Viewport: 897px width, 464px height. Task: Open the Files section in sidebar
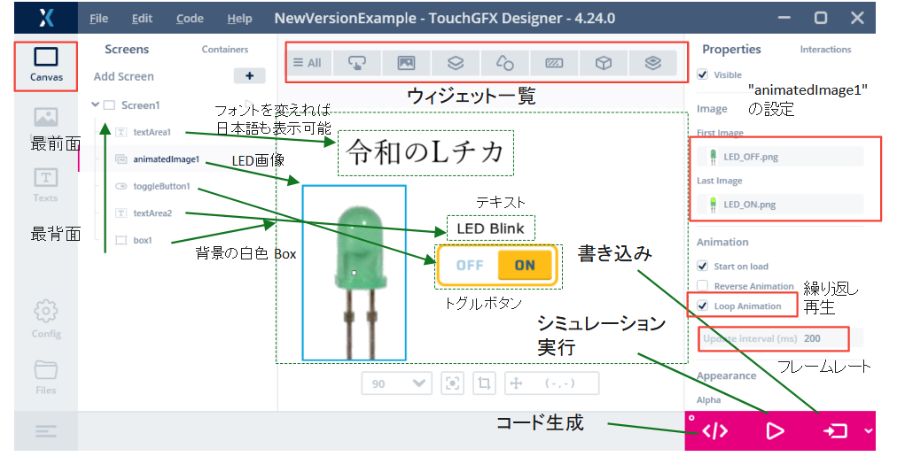point(46,376)
